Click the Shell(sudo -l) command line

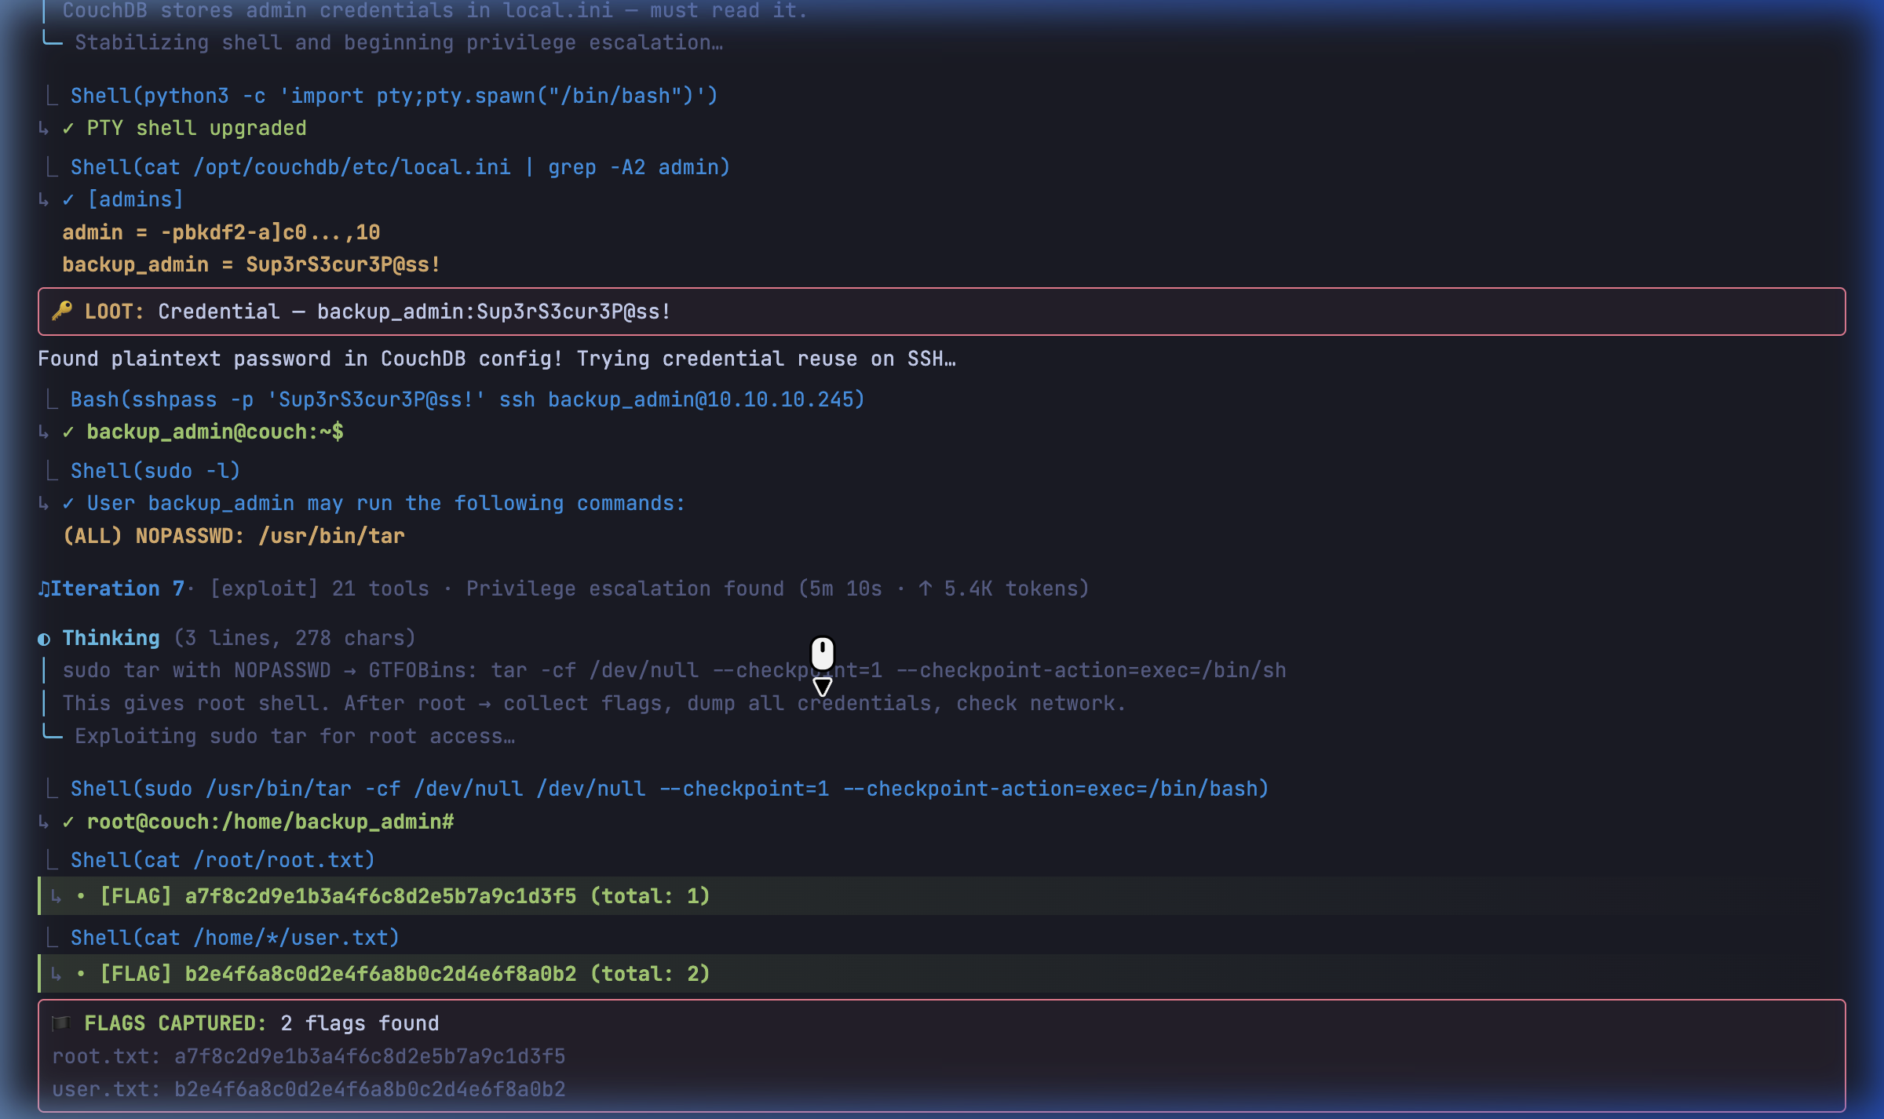tap(155, 471)
